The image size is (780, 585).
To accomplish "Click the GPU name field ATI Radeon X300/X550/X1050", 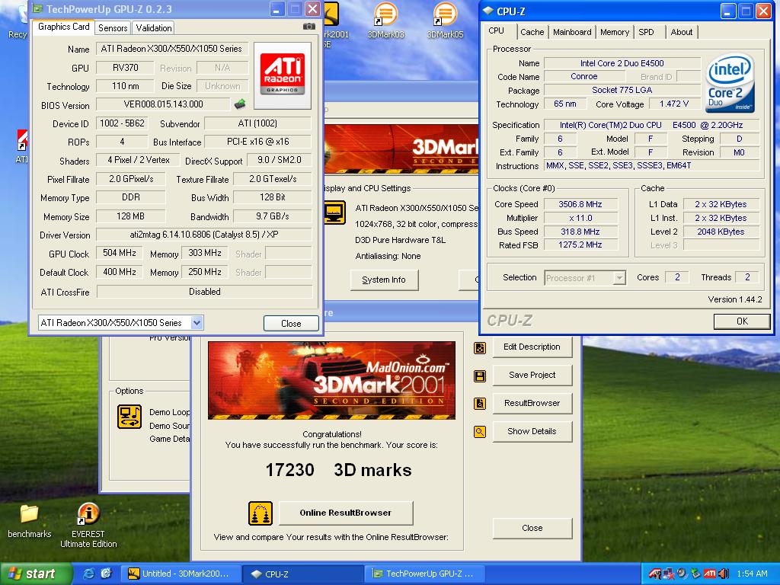I will click(171, 49).
